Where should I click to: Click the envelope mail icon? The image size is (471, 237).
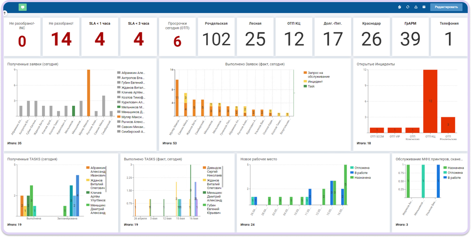(x=424, y=7)
